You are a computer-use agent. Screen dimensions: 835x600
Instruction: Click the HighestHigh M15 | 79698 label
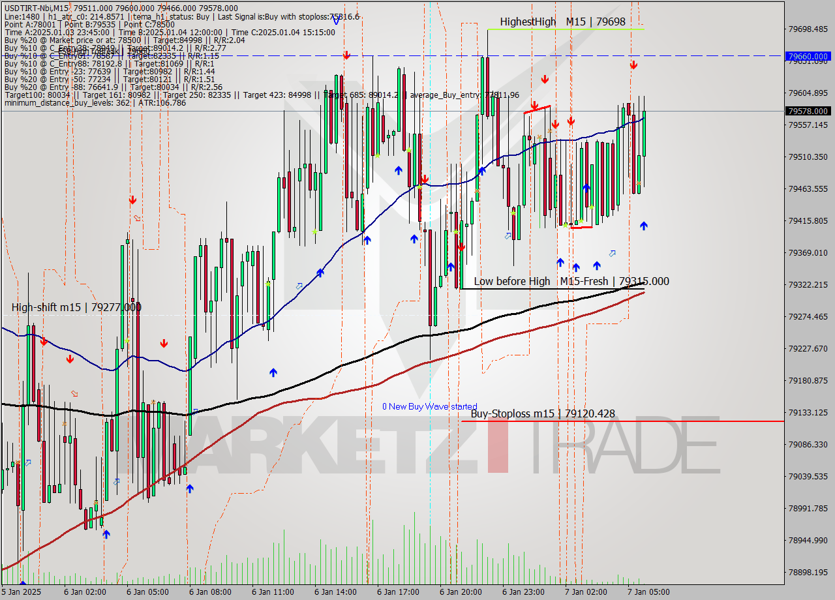[x=562, y=22]
